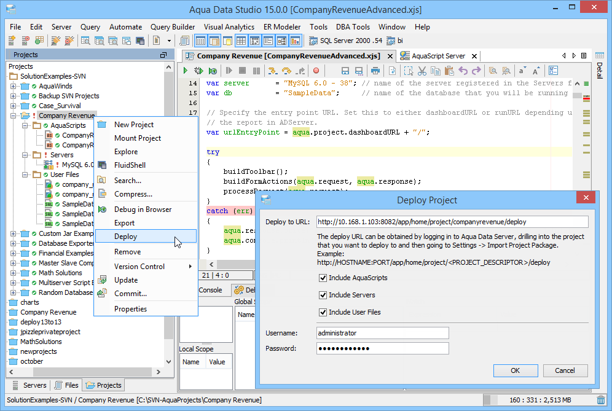Expand the Backup SVN Projects node
This screenshot has width=612, height=411.
14,96
